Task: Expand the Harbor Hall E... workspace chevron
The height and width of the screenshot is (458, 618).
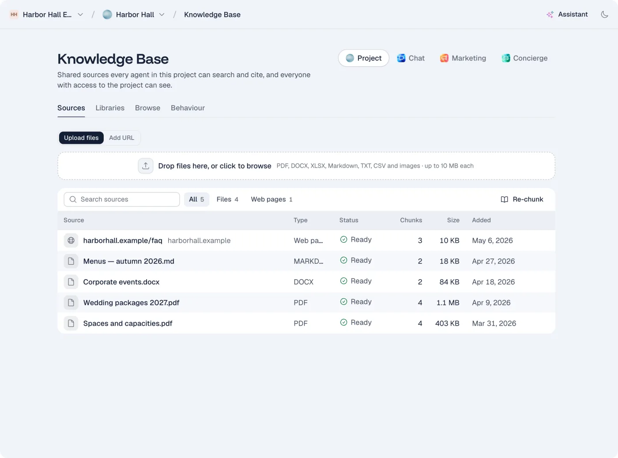Action: [80, 15]
